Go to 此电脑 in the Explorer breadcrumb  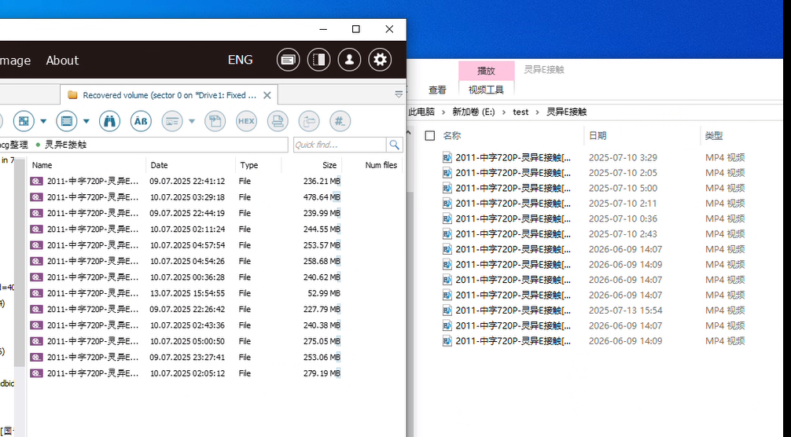(421, 112)
